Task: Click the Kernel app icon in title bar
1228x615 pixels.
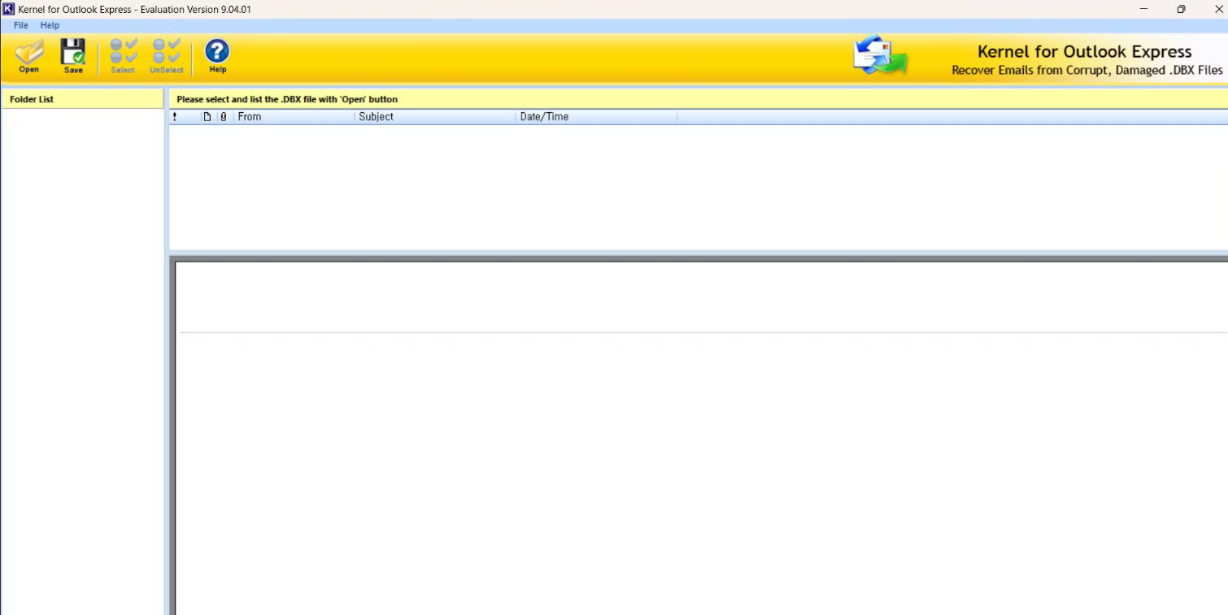Action: coord(9,9)
